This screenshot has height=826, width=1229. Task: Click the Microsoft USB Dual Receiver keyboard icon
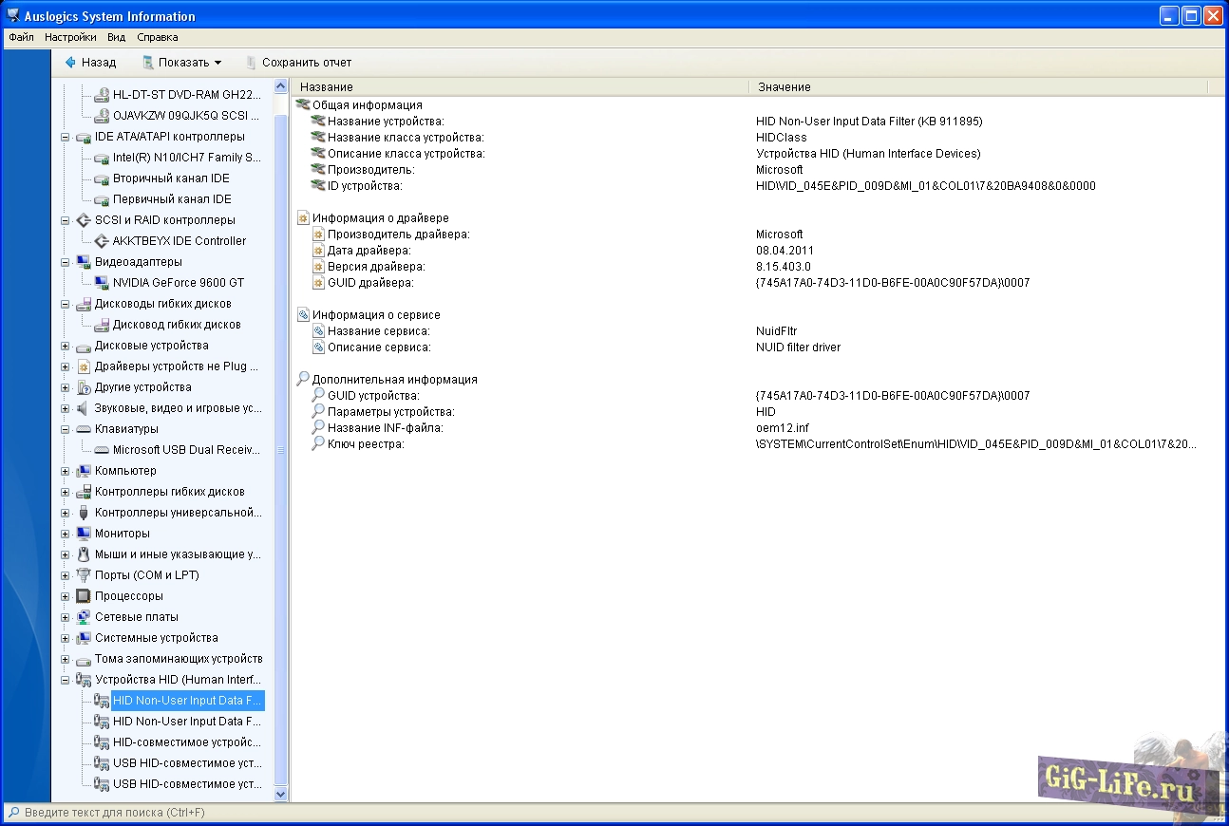(x=102, y=450)
